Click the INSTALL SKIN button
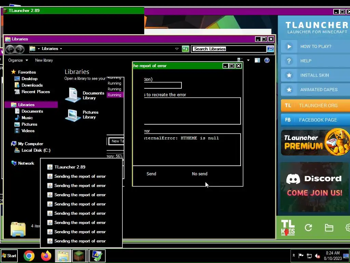 pyautogui.click(x=315, y=75)
